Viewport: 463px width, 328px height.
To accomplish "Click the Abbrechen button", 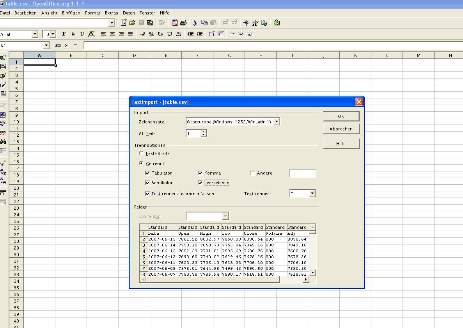I will tap(341, 129).
